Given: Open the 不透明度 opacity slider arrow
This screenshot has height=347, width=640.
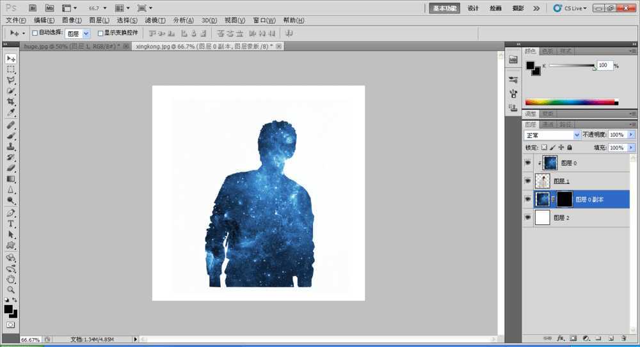Looking at the screenshot, I should click(631, 135).
